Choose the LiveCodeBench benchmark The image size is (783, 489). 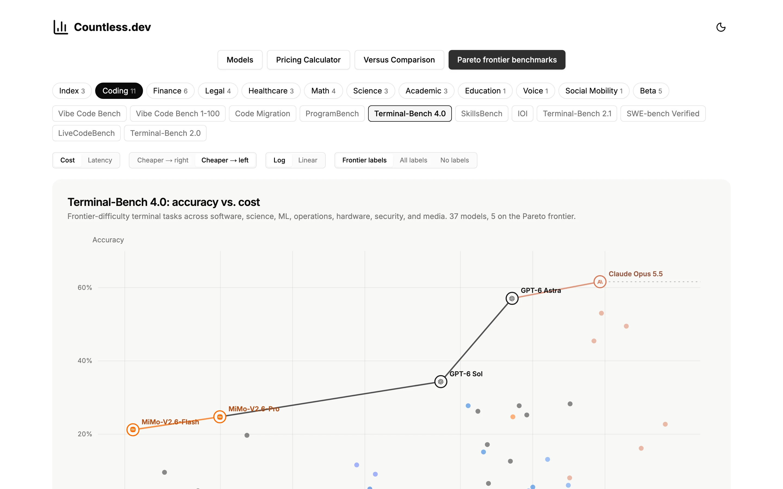[x=86, y=133]
